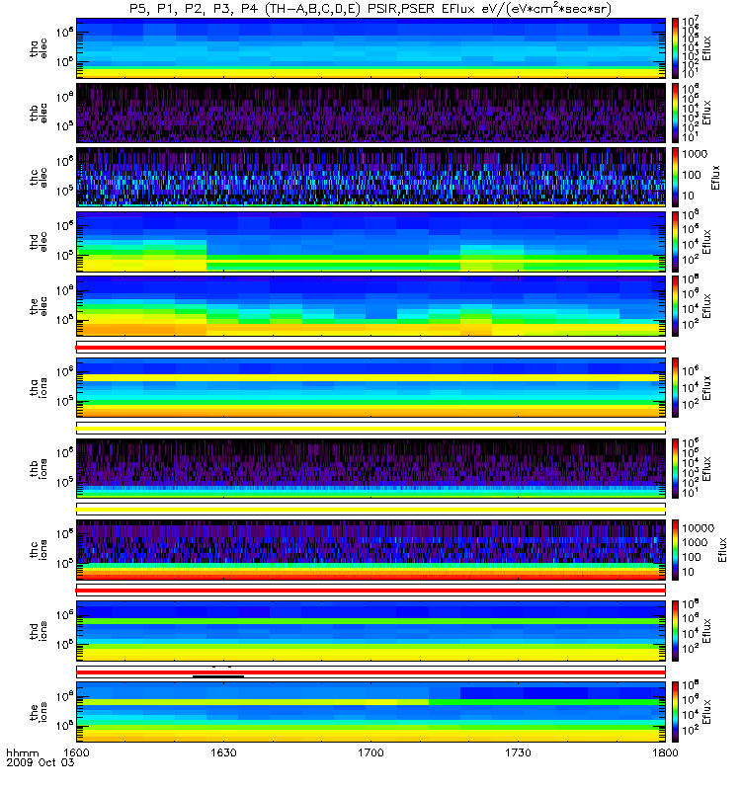Screen dimensions: 741x790
Task: Click the 'the ions' spectrogram panel
Action: [x=371, y=712]
